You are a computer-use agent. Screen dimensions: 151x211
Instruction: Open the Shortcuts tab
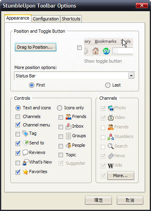click(71, 19)
